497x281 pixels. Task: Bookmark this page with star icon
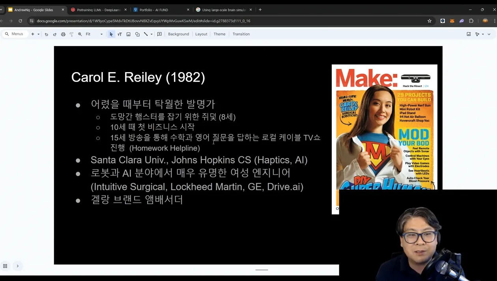click(x=430, y=21)
